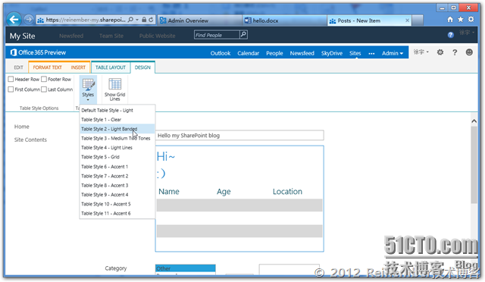Open the ellipsis more menu in navigation
The image size is (485, 282).
tap(371, 54)
